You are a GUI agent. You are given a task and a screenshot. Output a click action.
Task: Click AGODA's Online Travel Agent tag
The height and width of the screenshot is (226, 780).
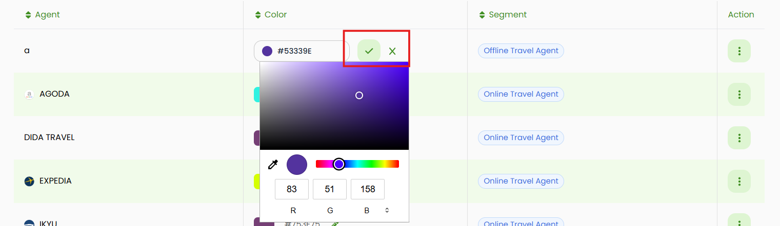coord(521,94)
